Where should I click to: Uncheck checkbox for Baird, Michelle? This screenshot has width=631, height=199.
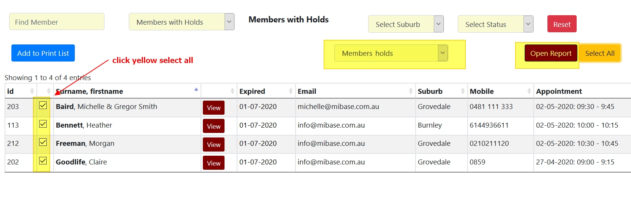click(43, 106)
